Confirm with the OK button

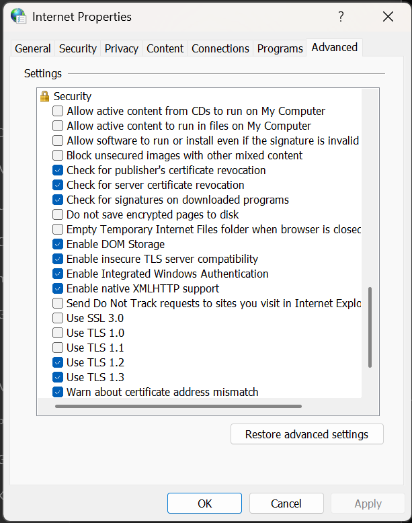click(205, 504)
